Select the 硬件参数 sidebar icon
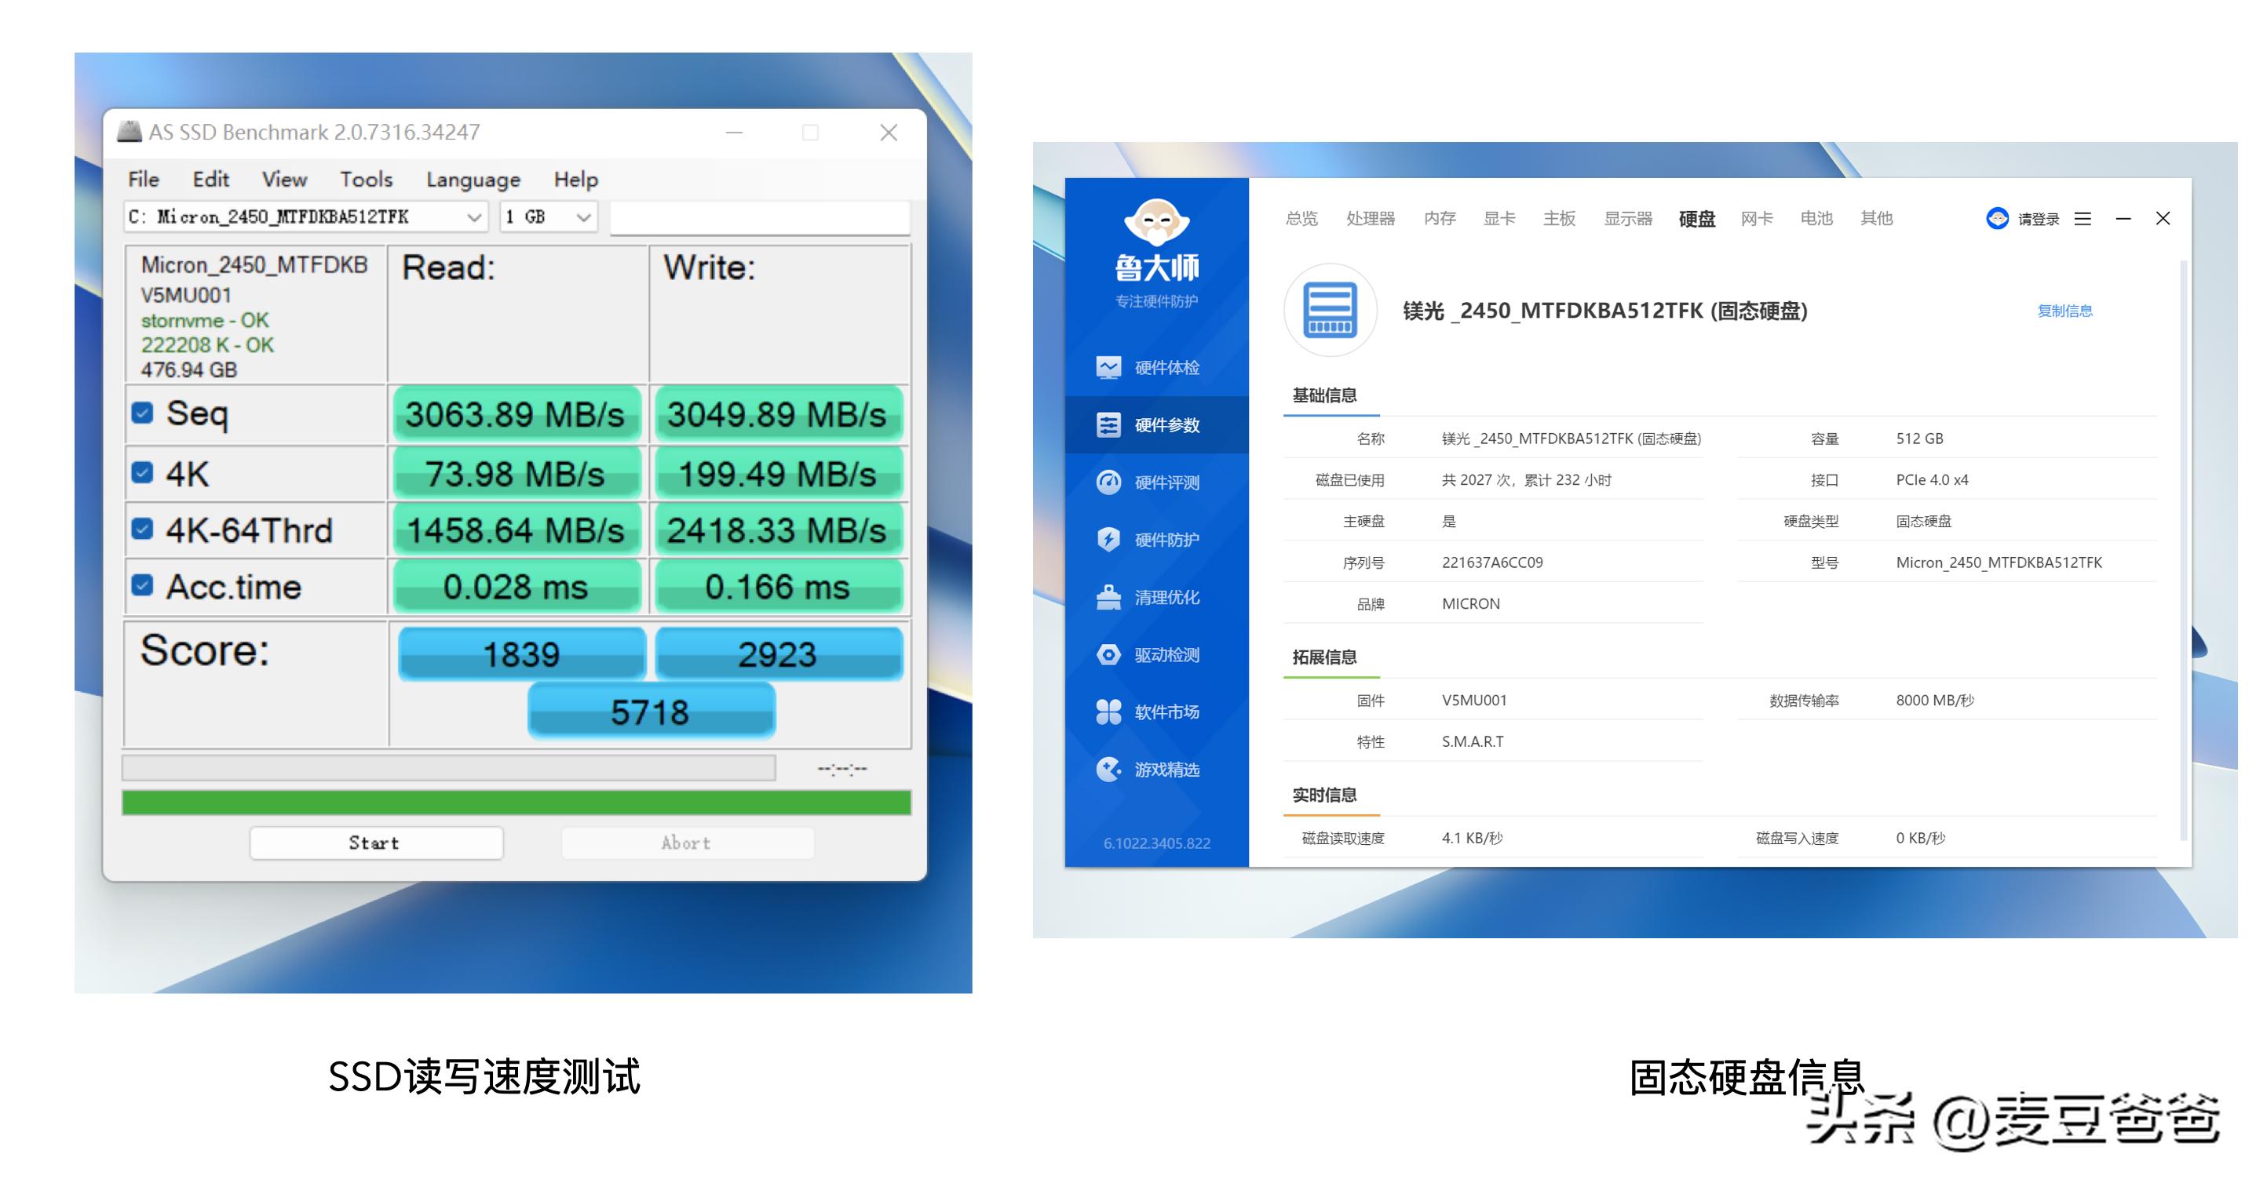The width and height of the screenshot is (2256, 1183). [x=1158, y=425]
